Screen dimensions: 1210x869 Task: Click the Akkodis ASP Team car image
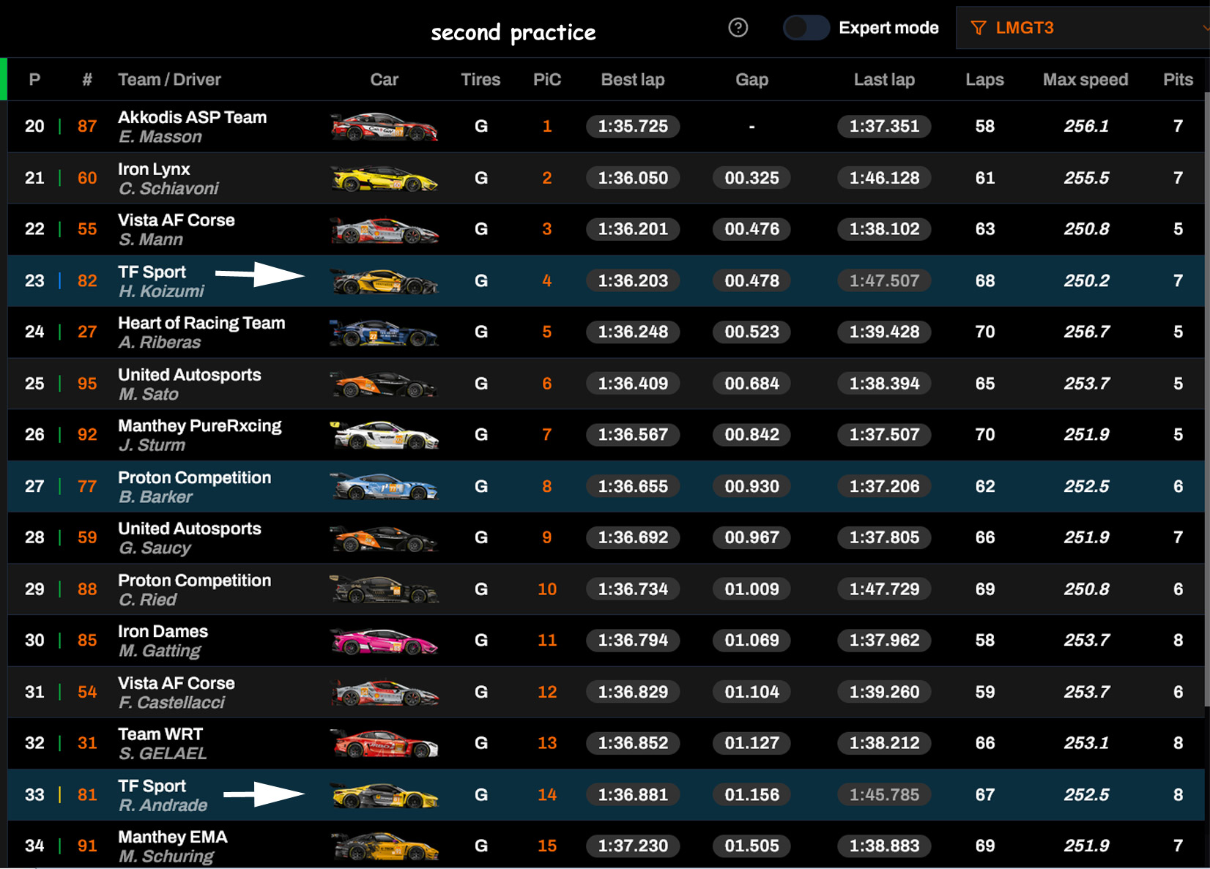coord(384,127)
